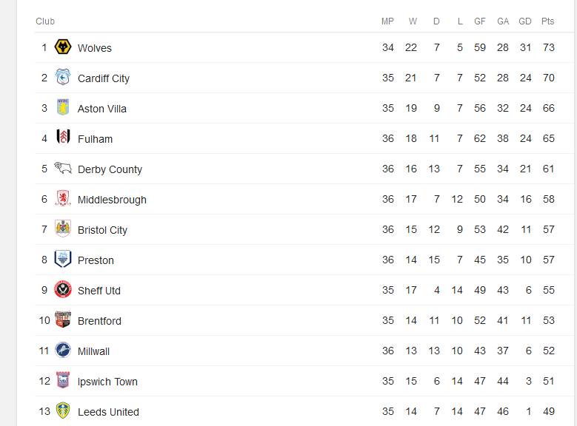
Task: Click the Preston club badge
Action: coord(63,260)
